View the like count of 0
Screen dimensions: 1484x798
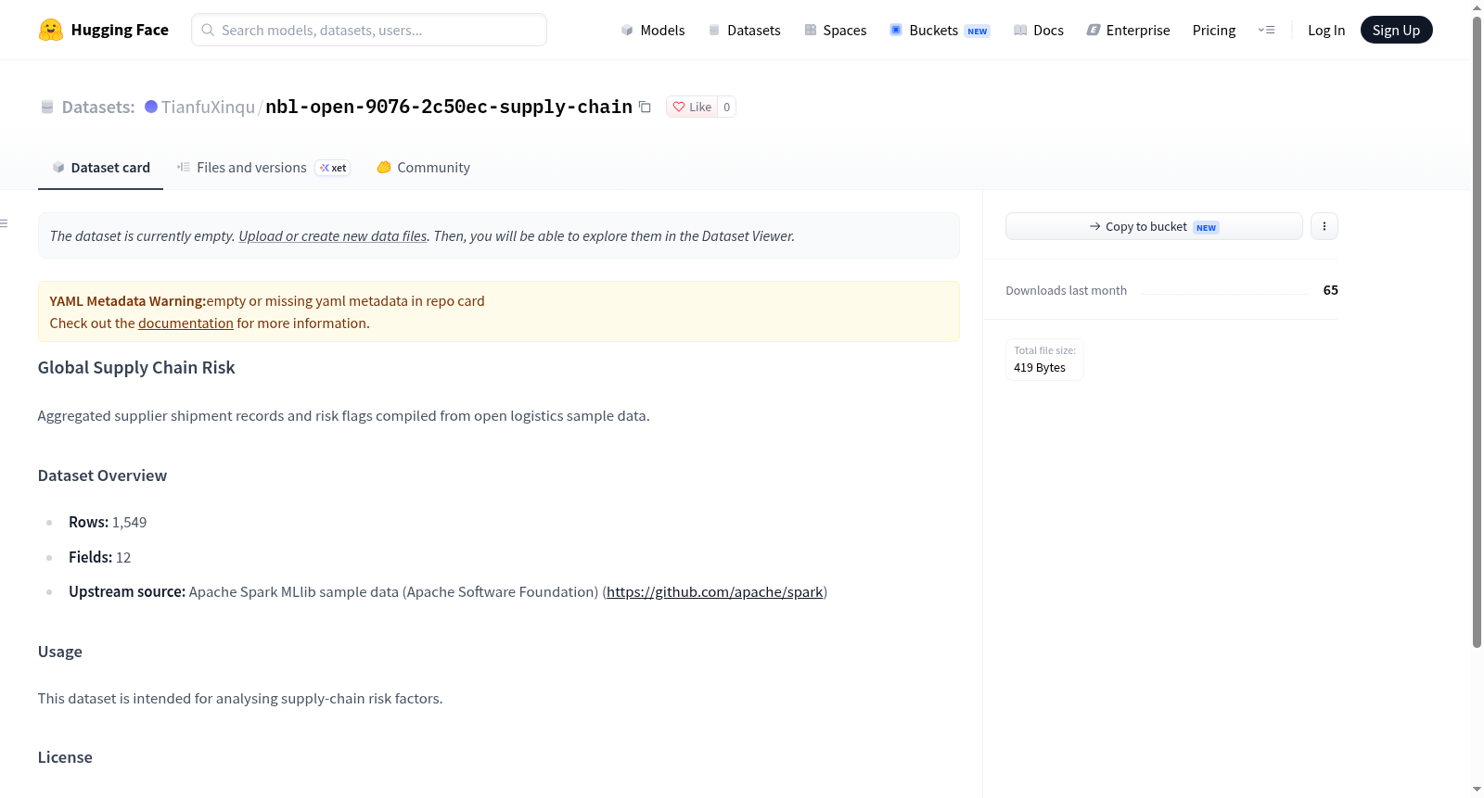click(x=726, y=107)
